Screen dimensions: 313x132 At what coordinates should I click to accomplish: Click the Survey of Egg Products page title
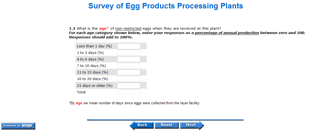pos(165,6)
